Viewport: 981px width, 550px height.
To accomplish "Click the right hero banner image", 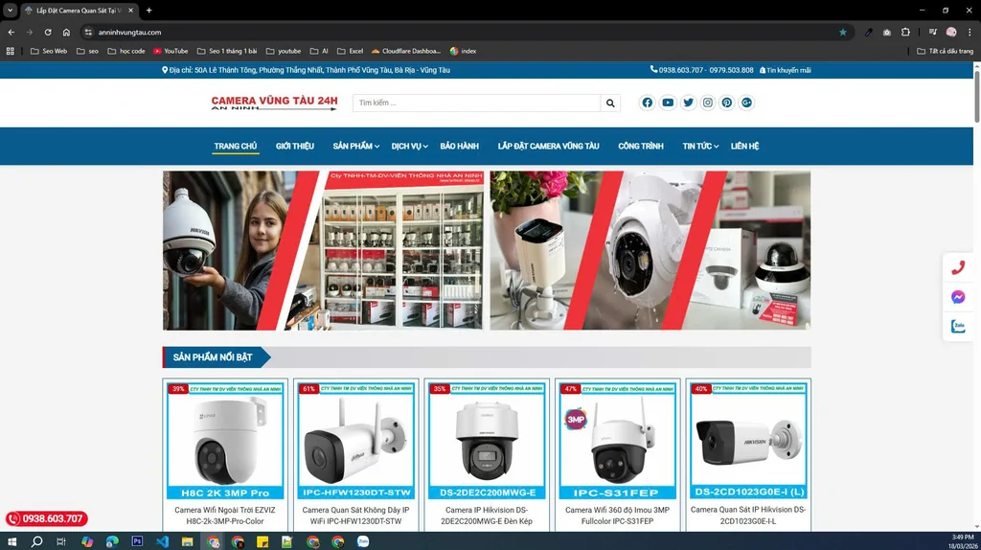I will 650,250.
